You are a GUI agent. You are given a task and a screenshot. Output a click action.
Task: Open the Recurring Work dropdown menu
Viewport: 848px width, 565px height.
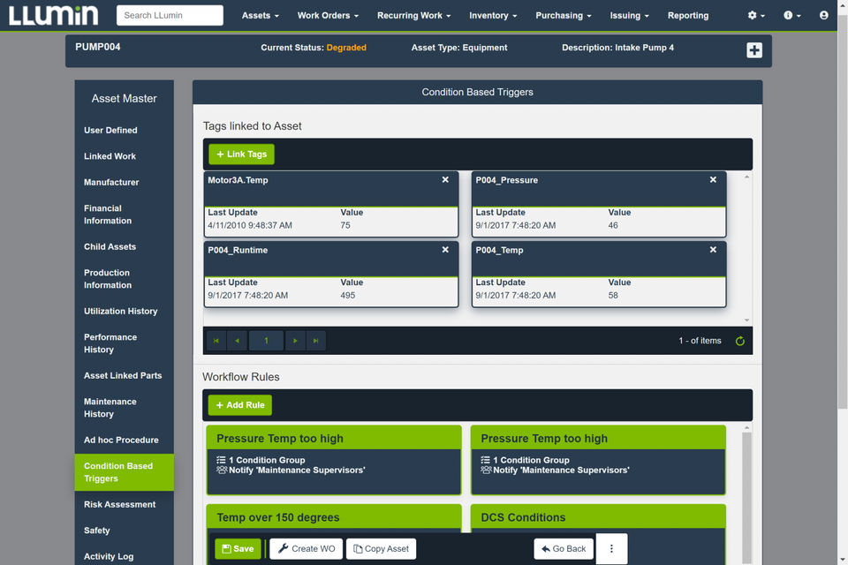[x=413, y=16]
